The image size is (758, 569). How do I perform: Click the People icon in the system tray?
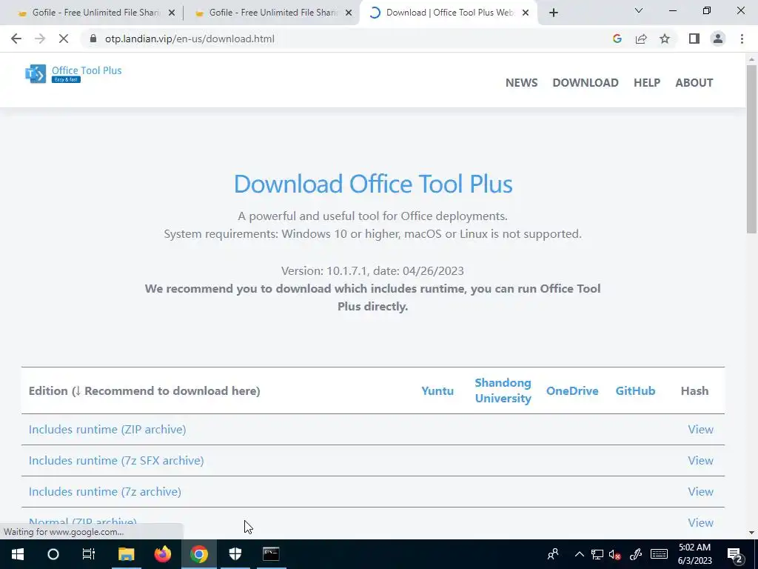click(x=553, y=554)
